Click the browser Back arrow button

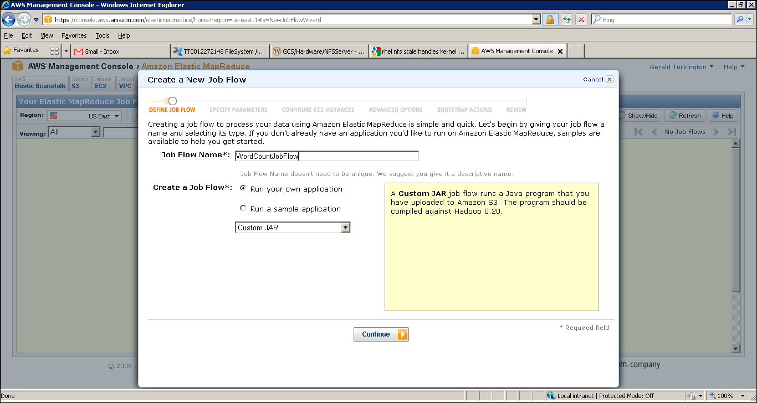[x=8, y=19]
